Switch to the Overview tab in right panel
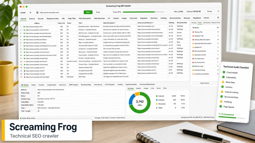The height and width of the screenshot is (143, 255). 194,23
